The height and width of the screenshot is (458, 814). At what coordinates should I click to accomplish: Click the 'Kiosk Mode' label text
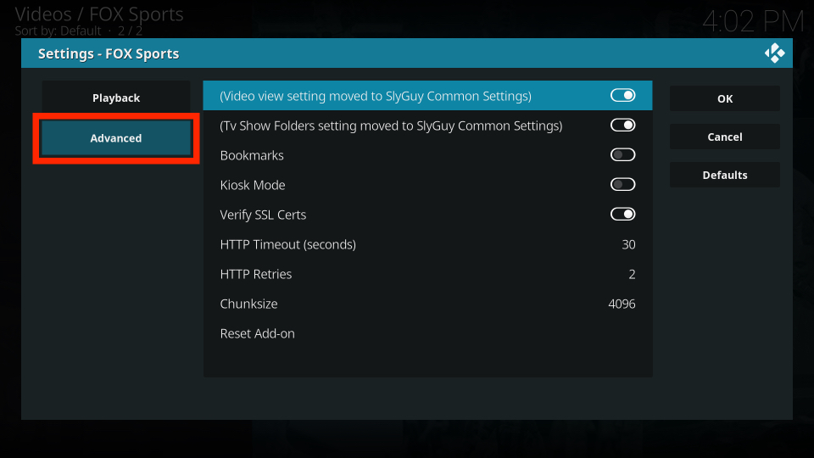pos(253,185)
